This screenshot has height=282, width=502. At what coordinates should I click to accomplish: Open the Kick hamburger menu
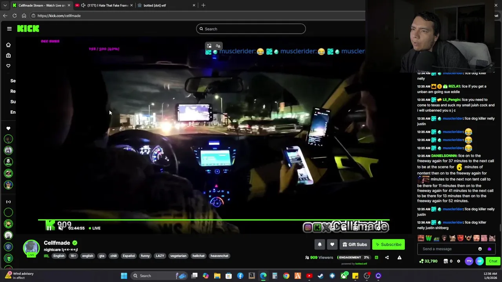[9, 29]
